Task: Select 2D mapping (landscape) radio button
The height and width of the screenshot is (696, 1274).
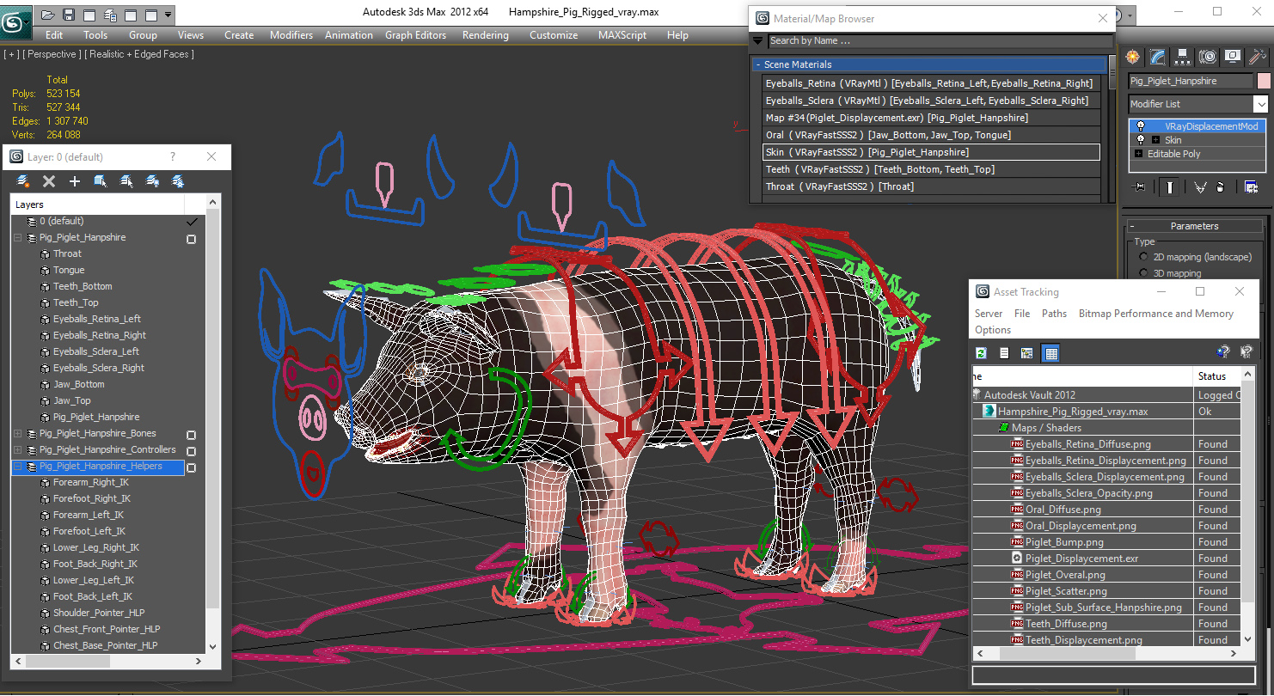Action: [x=1143, y=257]
